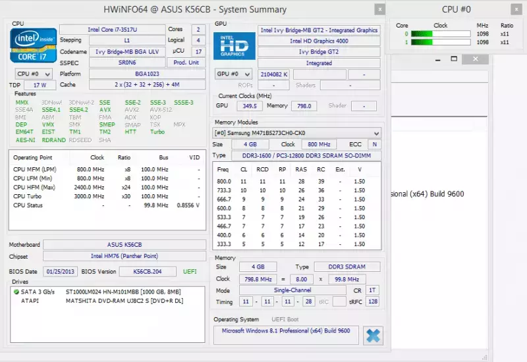Image resolution: width=527 pixels, height=362 pixels.
Task: Minimize the background window
Action: 437,59
